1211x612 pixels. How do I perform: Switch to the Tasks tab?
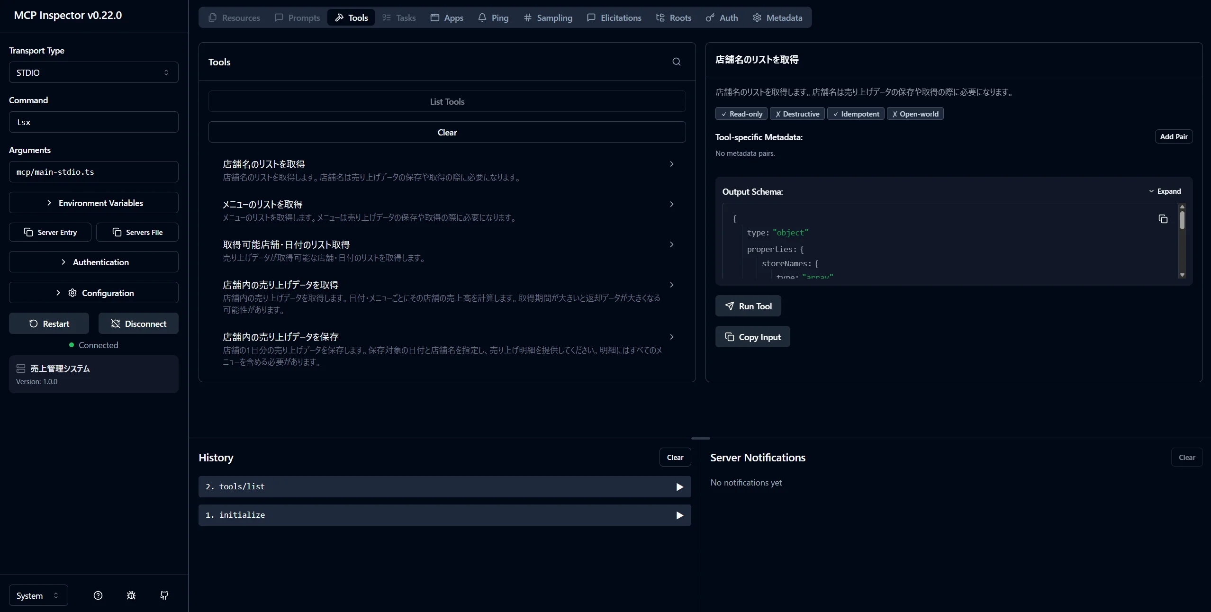click(x=399, y=18)
